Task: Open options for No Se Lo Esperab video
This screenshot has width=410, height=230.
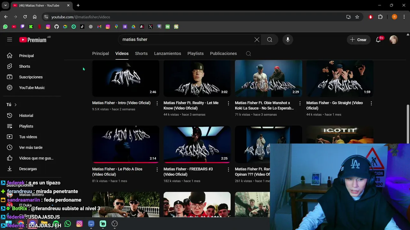Action: (300, 103)
